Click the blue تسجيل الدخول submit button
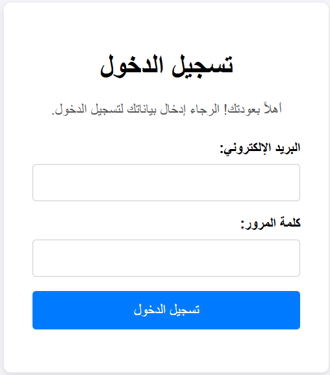This screenshot has height=375, width=330. (166, 310)
